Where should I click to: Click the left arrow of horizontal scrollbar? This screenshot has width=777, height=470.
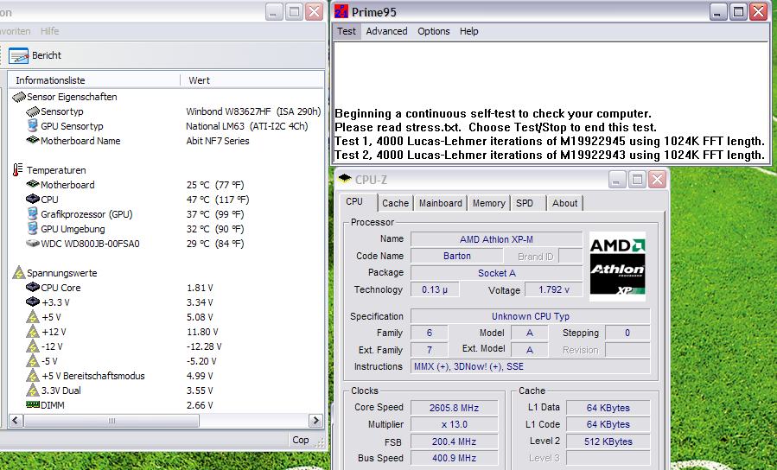(16, 421)
